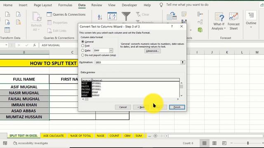The image size is (264, 148).
Task: Show more sheet tabs ellipsis
Action: tap(149, 136)
